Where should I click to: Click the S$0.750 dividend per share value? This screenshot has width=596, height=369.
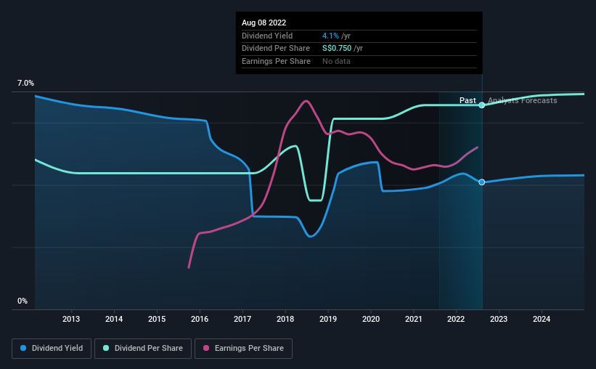point(337,49)
